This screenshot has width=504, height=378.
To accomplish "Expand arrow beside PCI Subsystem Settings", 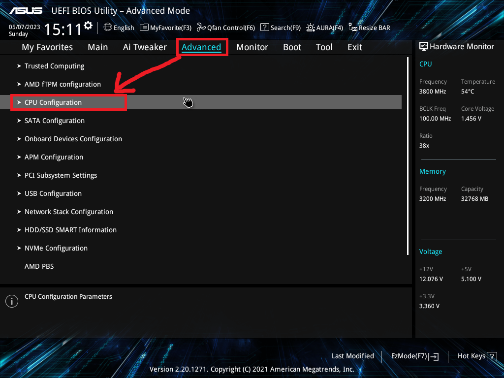I will (x=19, y=175).
